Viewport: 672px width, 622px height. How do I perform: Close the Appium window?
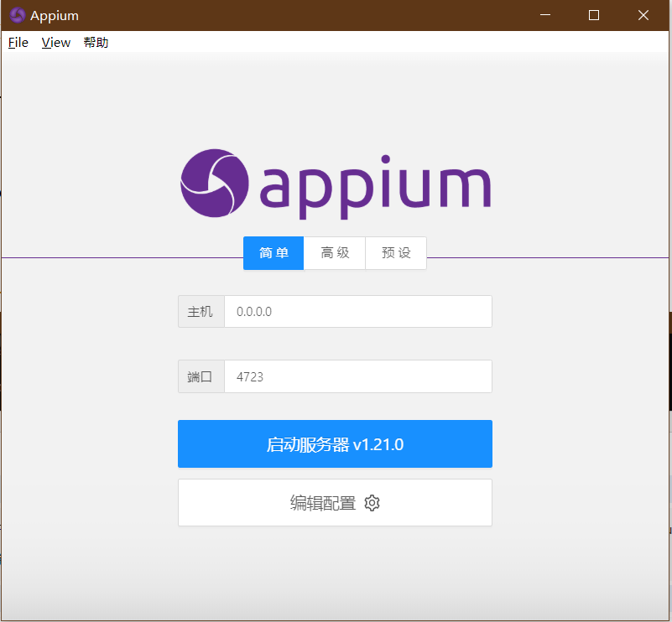click(643, 15)
